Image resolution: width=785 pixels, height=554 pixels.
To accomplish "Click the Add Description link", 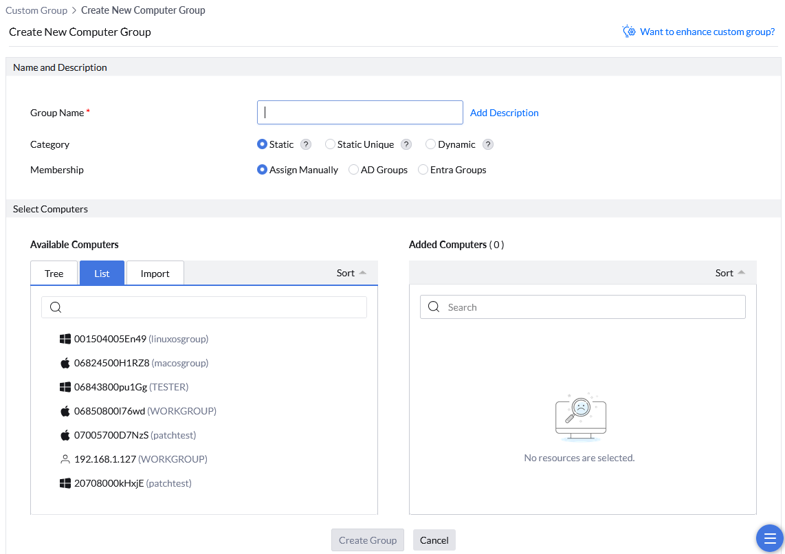I will click(x=504, y=113).
